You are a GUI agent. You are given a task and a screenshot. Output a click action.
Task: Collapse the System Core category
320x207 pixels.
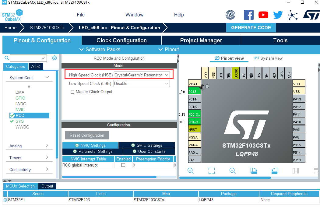pos(29,78)
